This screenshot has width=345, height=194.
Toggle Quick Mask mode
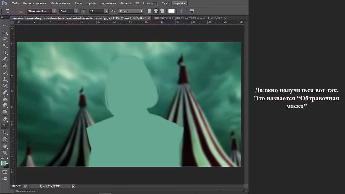[5, 172]
